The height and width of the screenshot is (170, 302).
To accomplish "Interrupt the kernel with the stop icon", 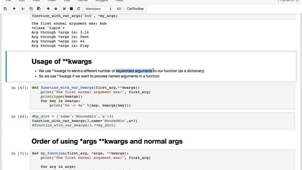I will pyautogui.click(x=71, y=8).
